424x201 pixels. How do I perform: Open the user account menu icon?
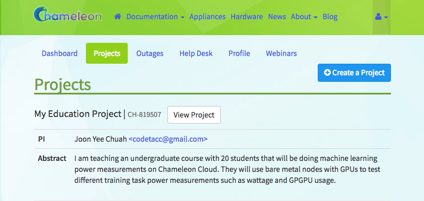point(382,17)
